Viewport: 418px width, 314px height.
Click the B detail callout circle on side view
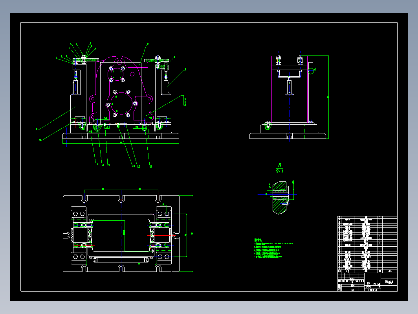[311, 71]
